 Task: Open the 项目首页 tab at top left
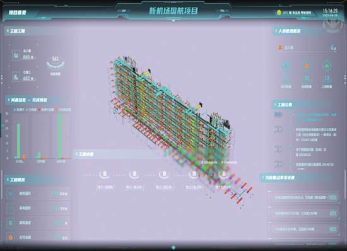click(18, 13)
